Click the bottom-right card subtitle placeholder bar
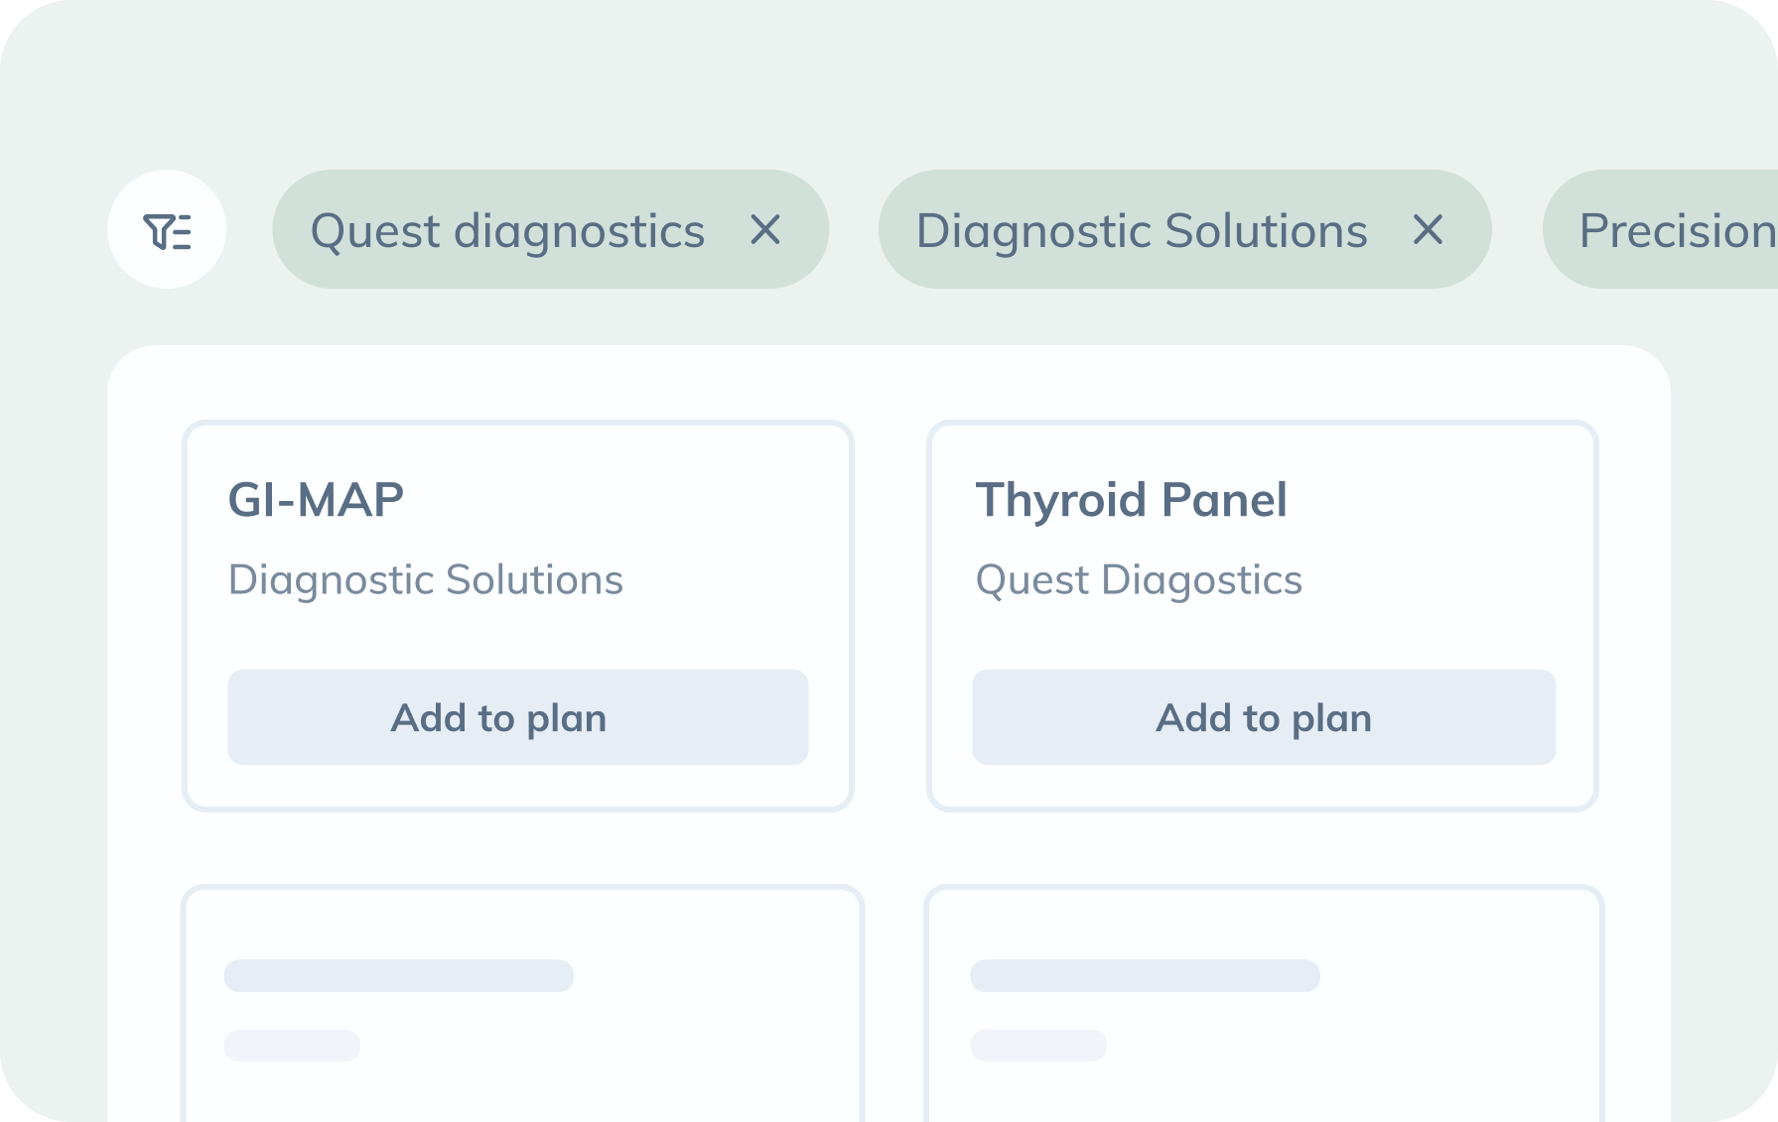The height and width of the screenshot is (1122, 1778). point(1038,1046)
